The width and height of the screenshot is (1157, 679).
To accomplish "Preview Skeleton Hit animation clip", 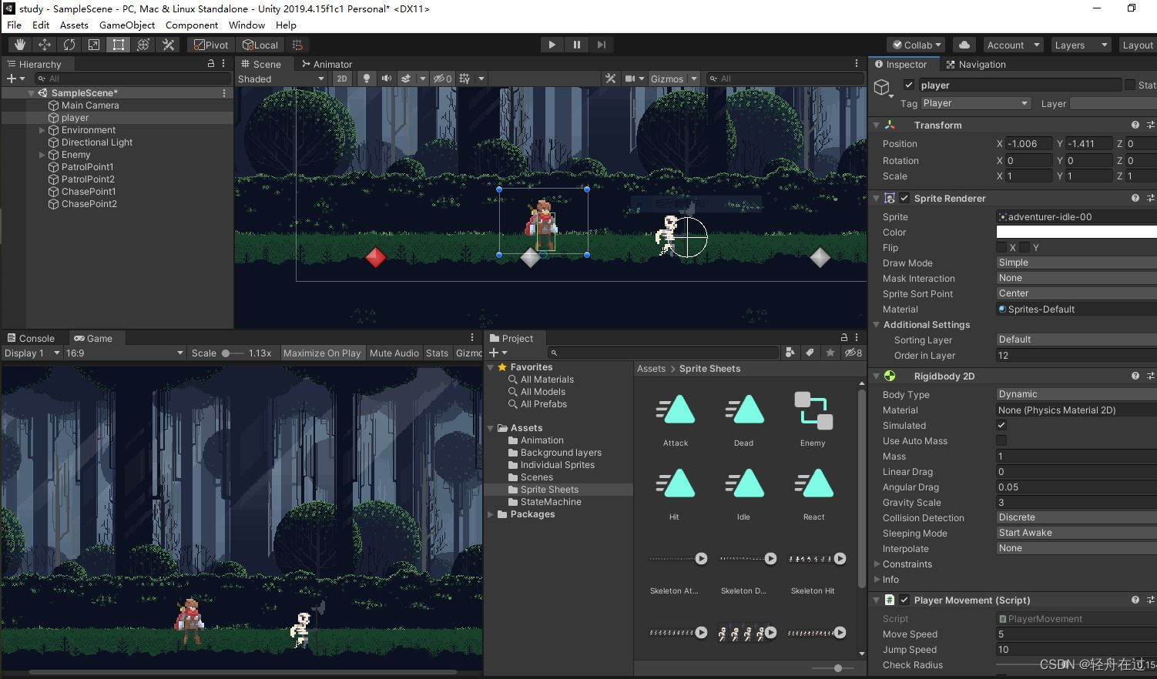I will pos(840,559).
